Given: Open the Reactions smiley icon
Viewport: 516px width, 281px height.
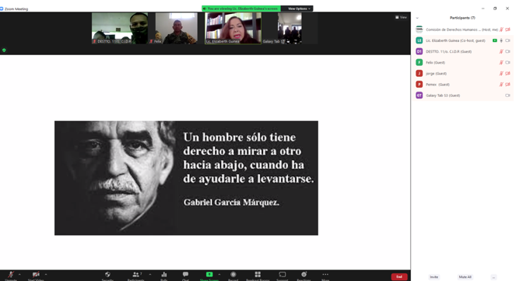Looking at the screenshot, I should click(304, 275).
